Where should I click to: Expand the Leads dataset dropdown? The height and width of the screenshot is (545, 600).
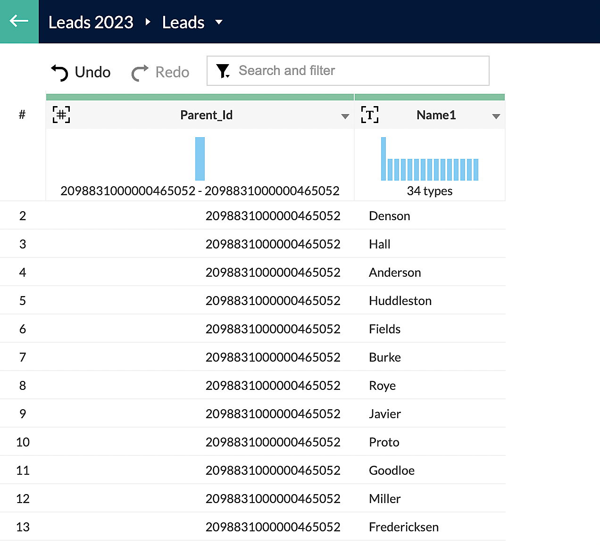click(x=219, y=22)
